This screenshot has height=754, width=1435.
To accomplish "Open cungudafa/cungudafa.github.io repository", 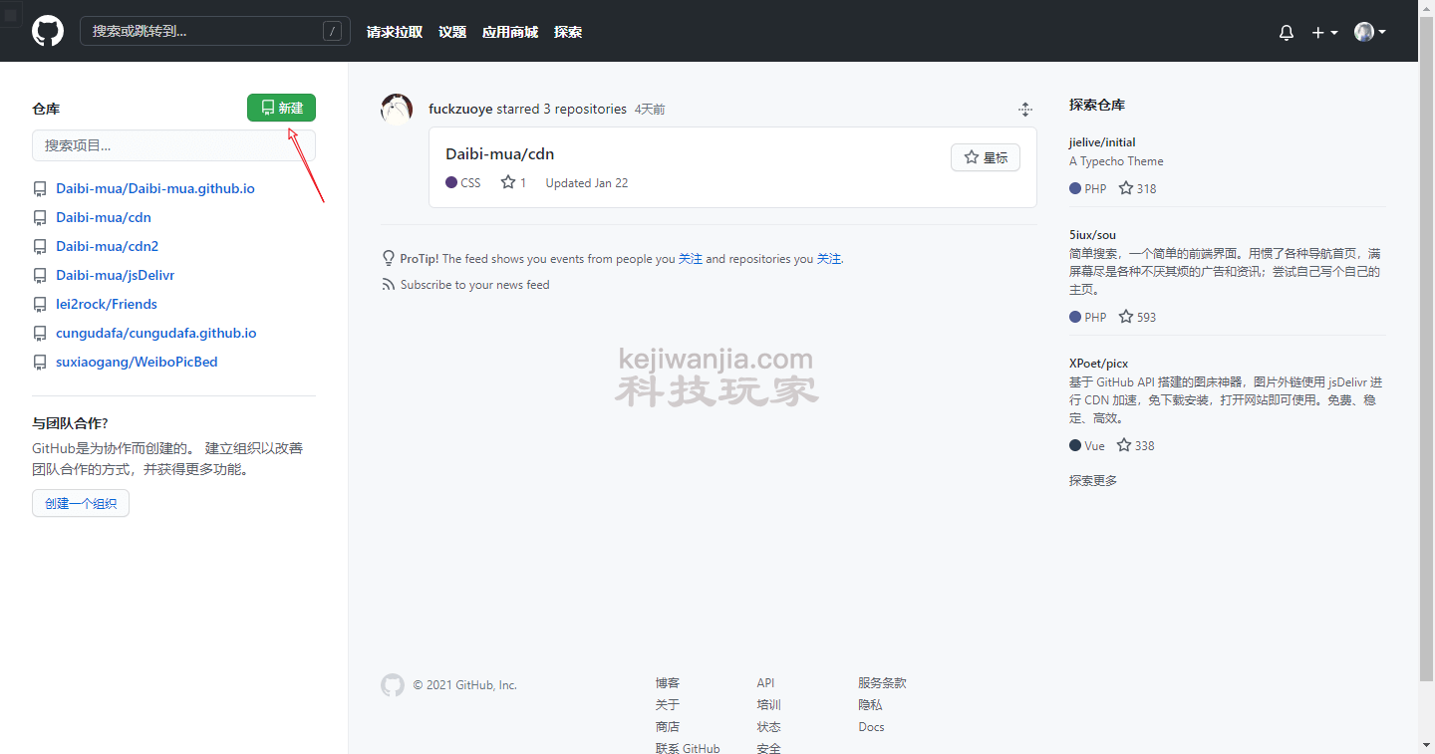I will coord(156,333).
